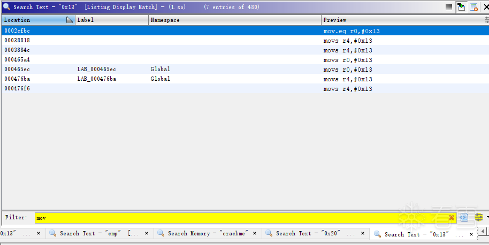
Task: Close the Search Text "0x20" tab
Action: tap(363, 233)
